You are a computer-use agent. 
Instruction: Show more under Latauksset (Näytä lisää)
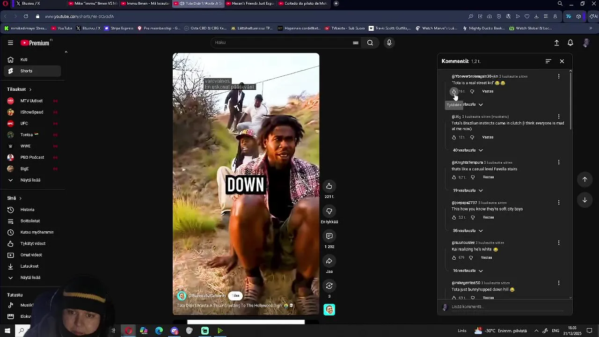tap(30, 278)
